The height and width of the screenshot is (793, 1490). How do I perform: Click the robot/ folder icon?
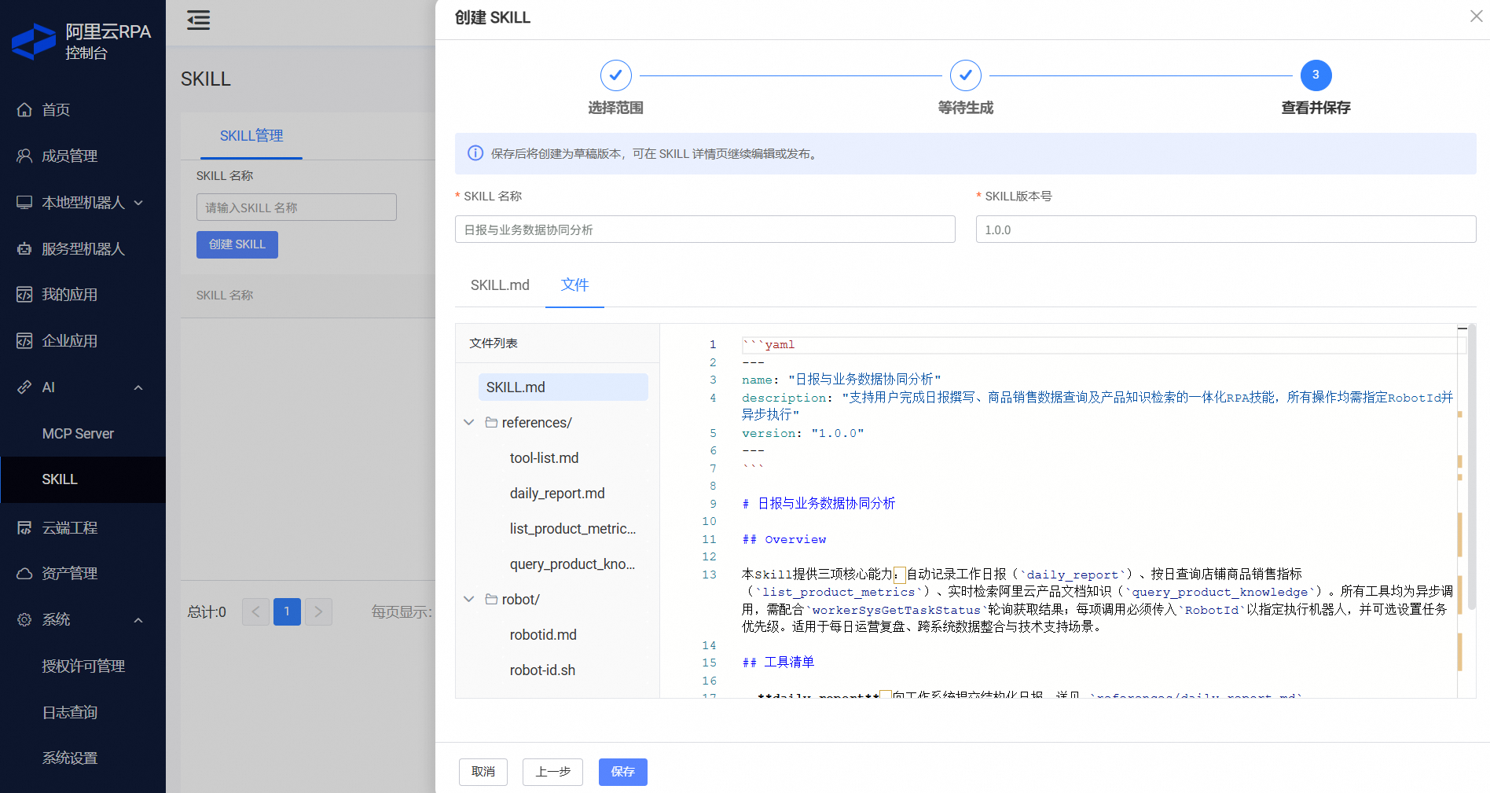click(492, 600)
